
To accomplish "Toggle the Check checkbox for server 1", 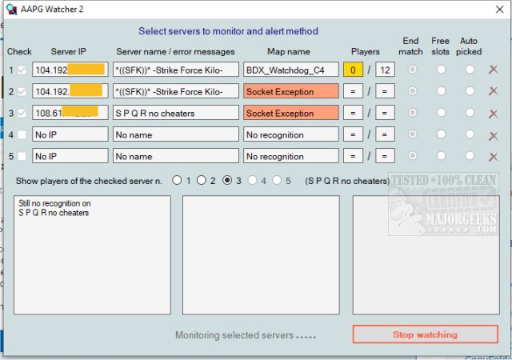I will (x=22, y=70).
